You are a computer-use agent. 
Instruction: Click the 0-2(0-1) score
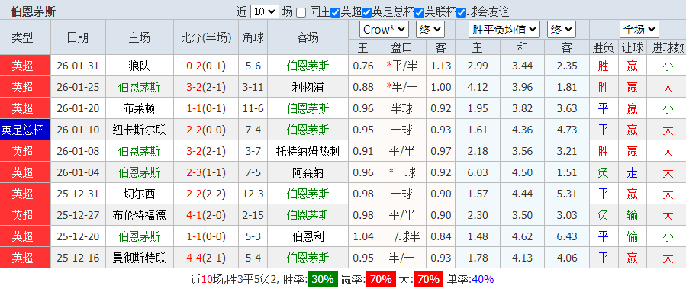click(205, 66)
